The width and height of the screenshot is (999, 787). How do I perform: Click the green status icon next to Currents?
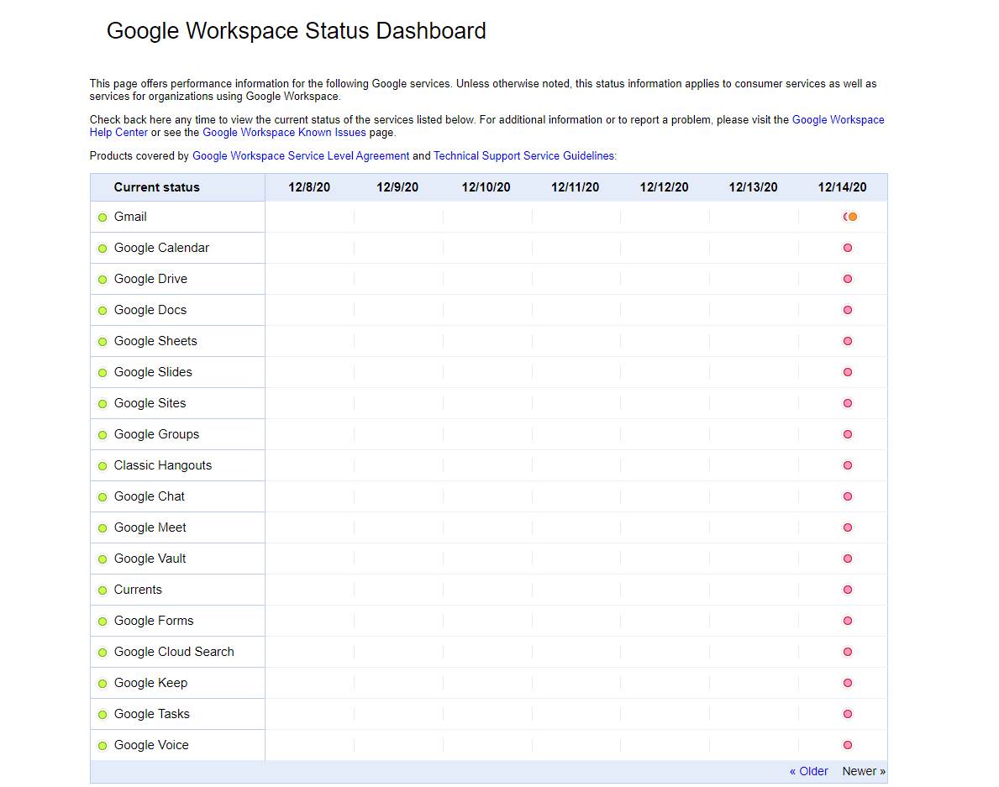(102, 590)
